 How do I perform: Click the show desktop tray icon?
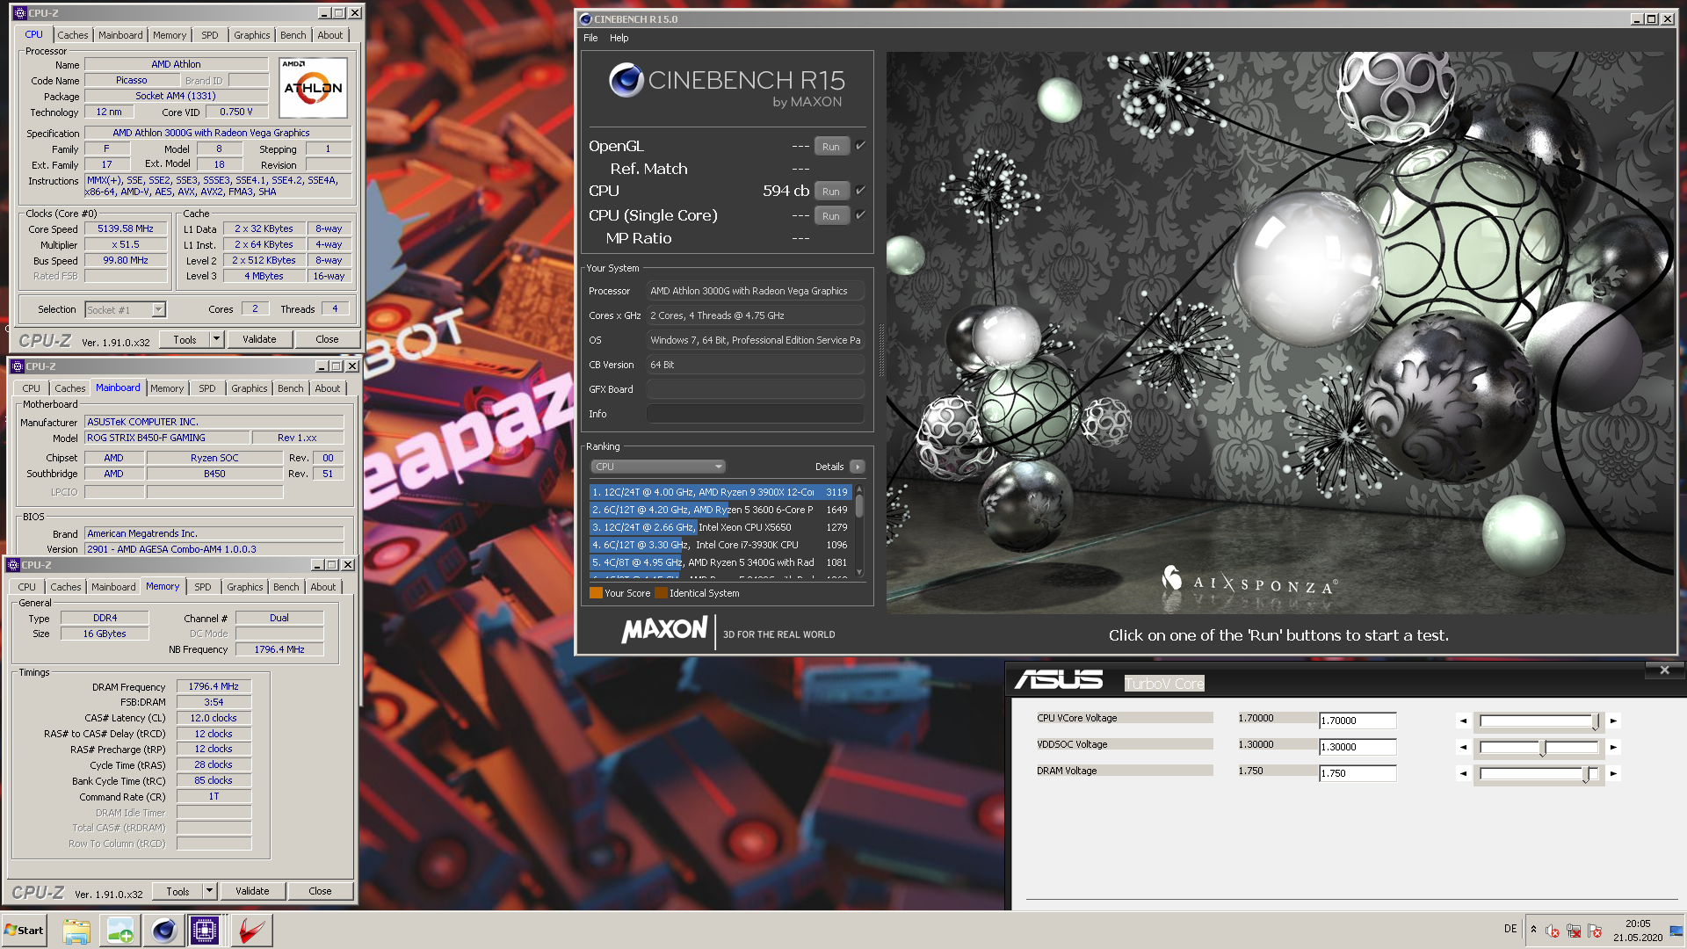[1676, 931]
